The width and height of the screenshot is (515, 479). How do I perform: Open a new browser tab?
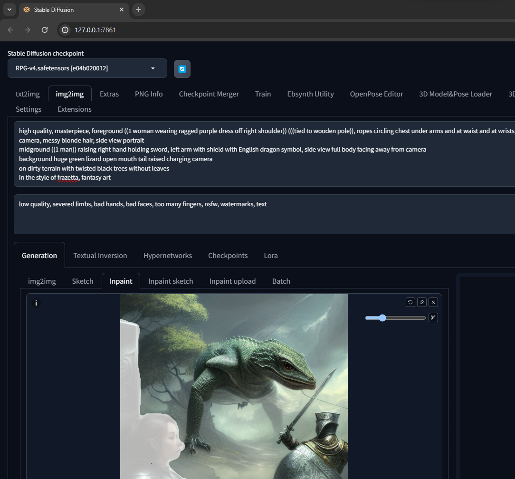(x=139, y=10)
